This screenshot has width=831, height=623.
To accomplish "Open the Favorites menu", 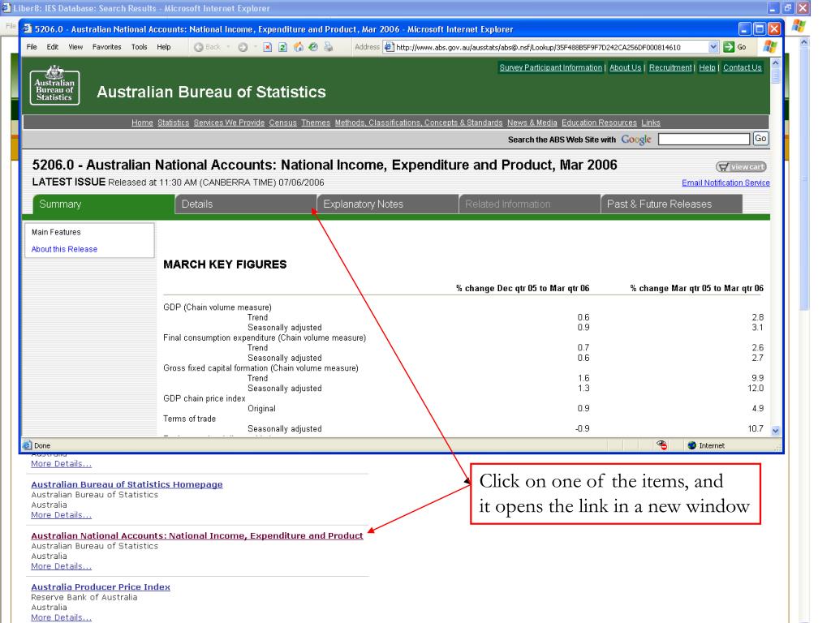I will 107,47.
